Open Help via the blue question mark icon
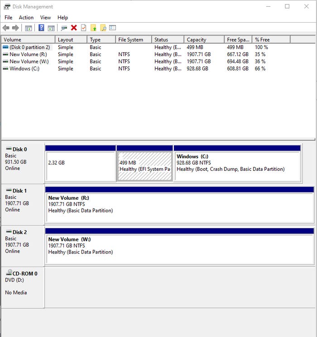 tap(41, 28)
